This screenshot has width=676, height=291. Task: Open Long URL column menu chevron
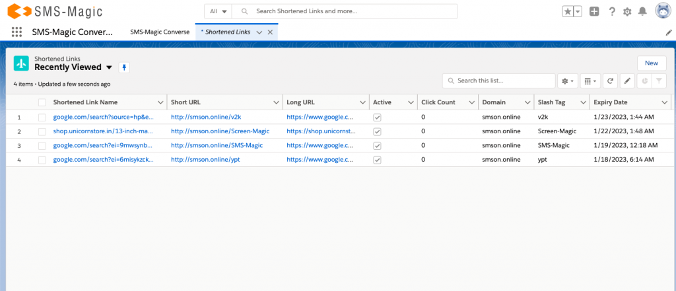pyautogui.click(x=363, y=102)
